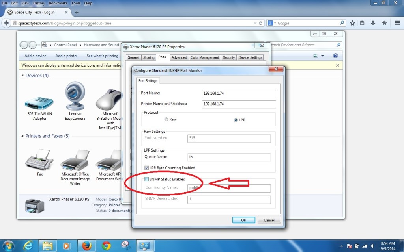Open Security tab in Printer Properties

click(228, 57)
